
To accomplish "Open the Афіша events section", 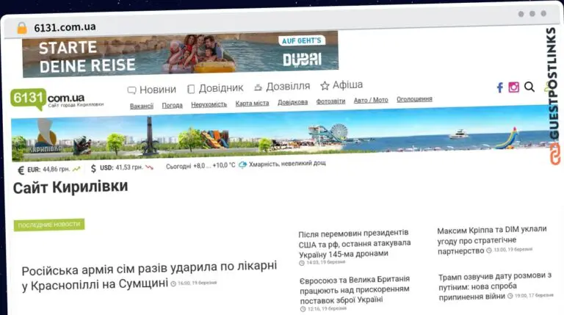I will 341,85.
